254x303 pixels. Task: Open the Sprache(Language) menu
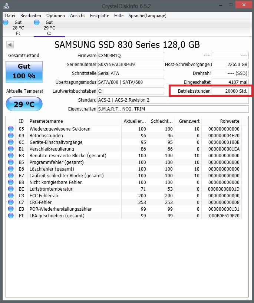click(147, 16)
